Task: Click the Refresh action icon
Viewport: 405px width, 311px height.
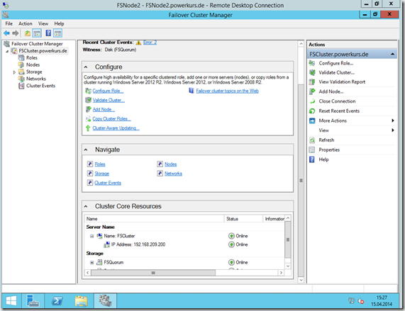Action: pyautogui.click(x=312, y=140)
